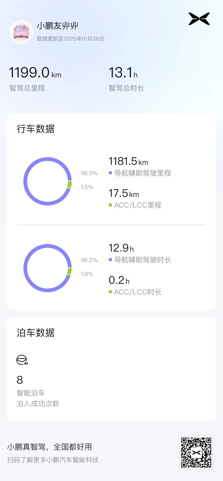Click the 98.5% chart percentage label
The height and width of the screenshot is (481, 223).
tap(89, 173)
